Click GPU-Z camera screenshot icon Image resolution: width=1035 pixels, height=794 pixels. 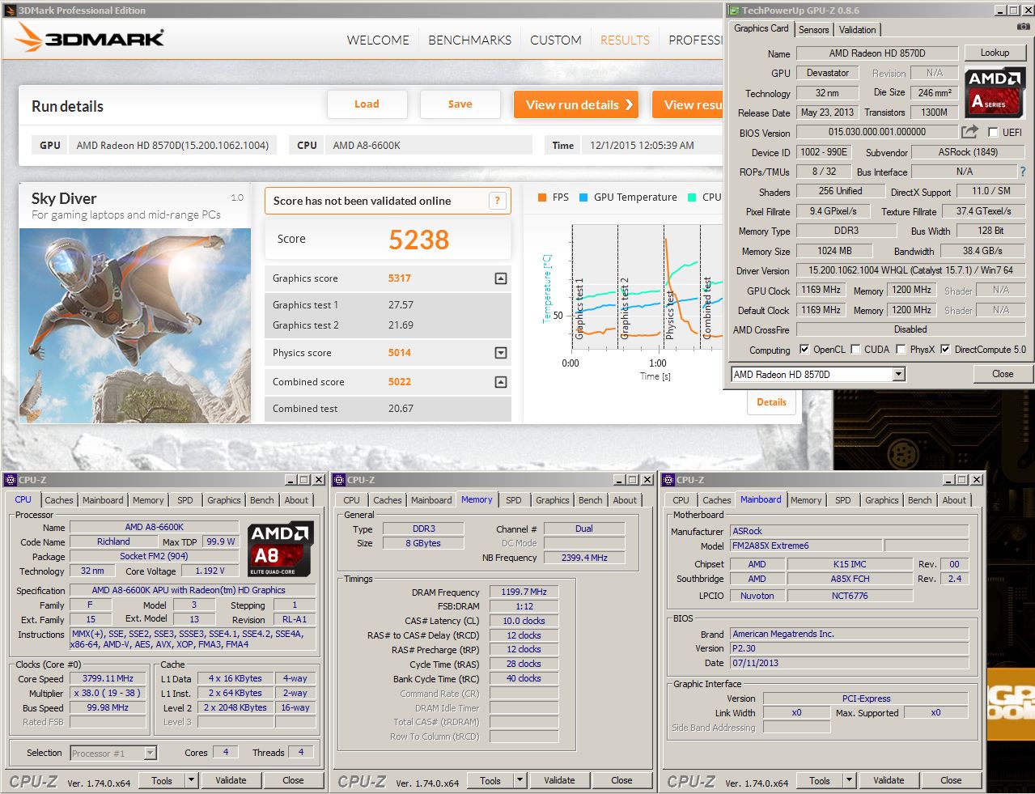click(1023, 27)
